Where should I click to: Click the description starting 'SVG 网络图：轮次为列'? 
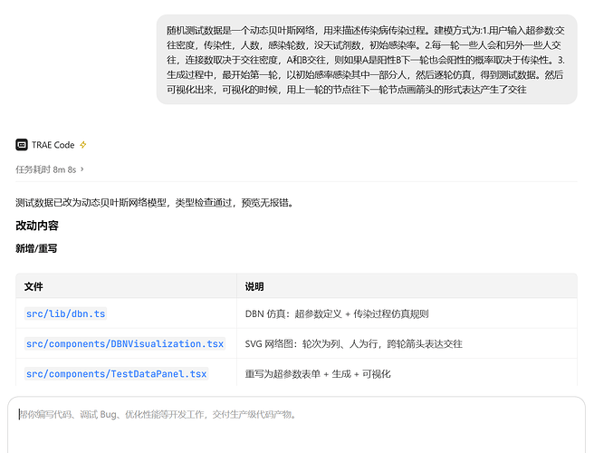coord(354,343)
